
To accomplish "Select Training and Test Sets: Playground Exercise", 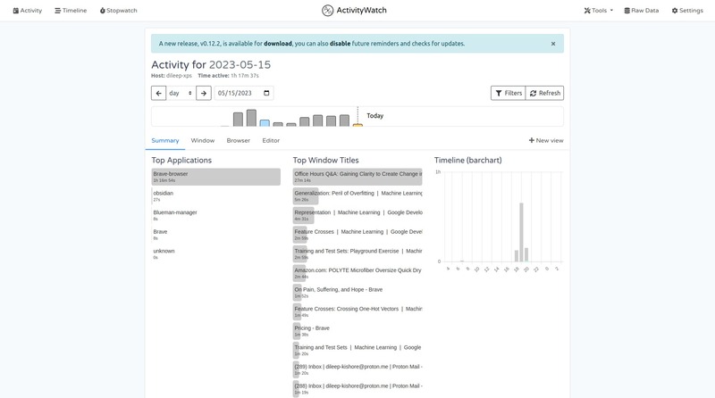I will [357, 253].
